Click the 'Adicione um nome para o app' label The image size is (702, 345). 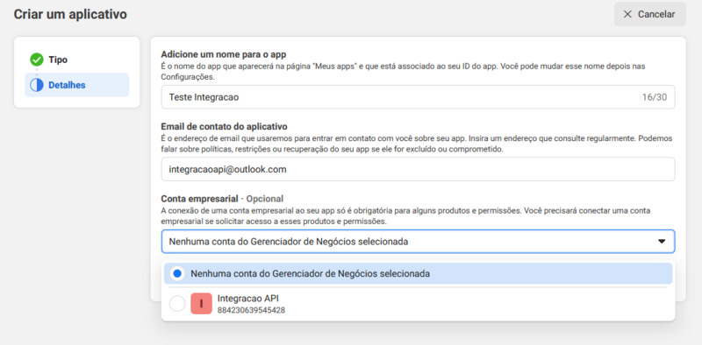[x=224, y=54]
